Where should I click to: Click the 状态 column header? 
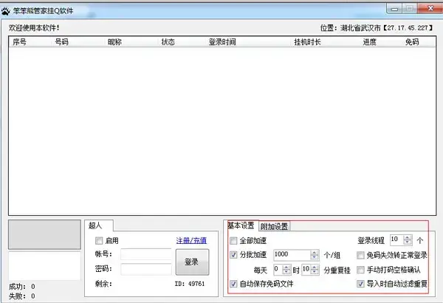168,42
